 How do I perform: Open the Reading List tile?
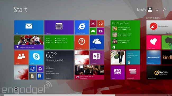tap(133, 73)
